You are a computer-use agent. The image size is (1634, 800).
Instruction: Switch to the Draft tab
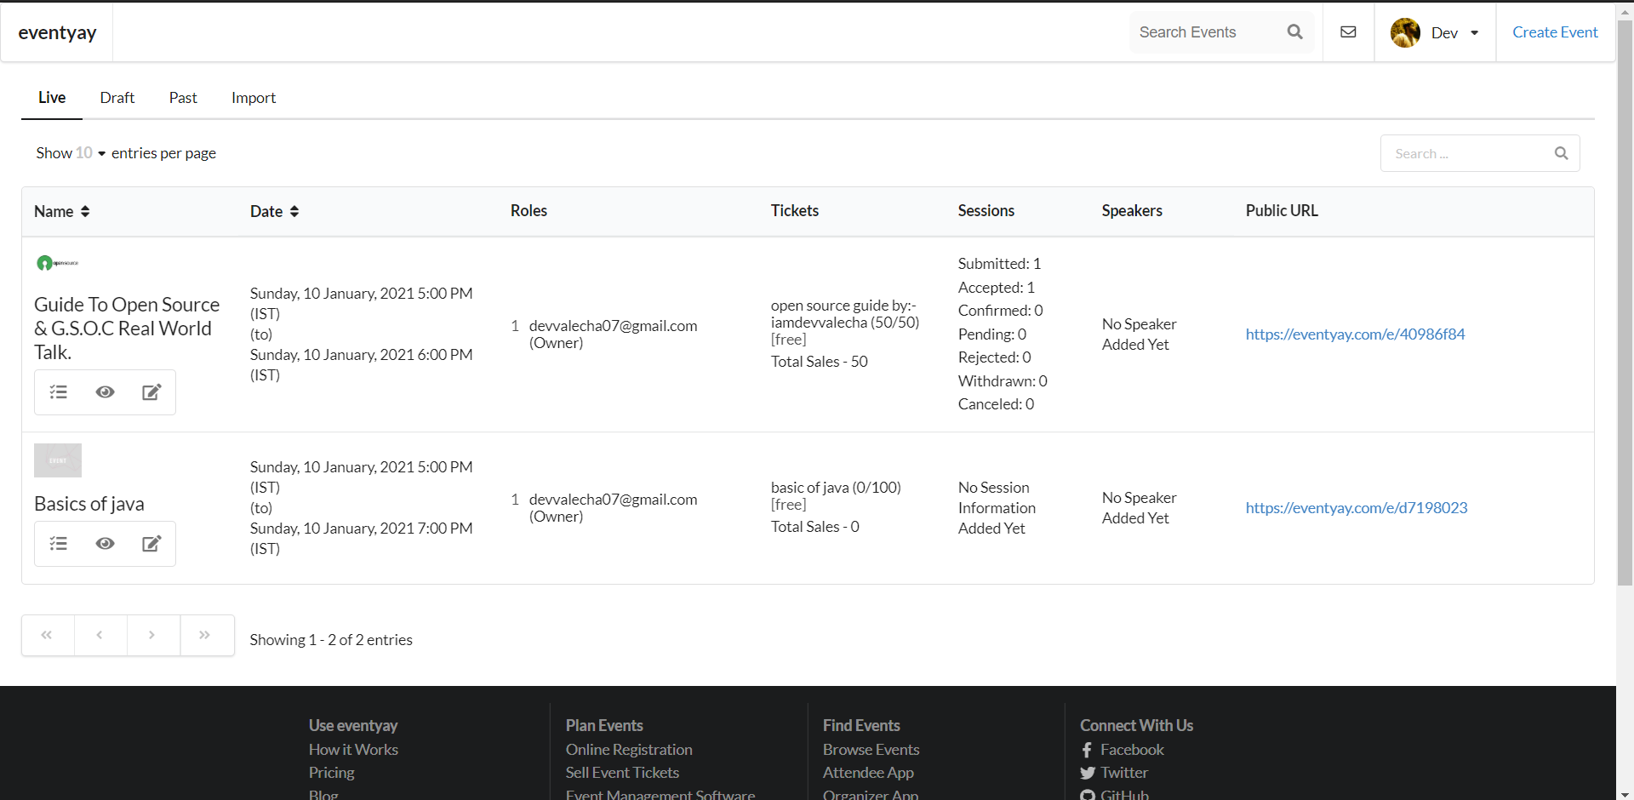(117, 98)
